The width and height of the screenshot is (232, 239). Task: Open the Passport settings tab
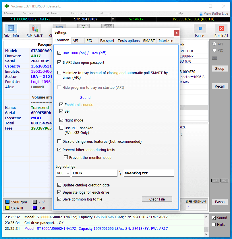tap(107, 41)
